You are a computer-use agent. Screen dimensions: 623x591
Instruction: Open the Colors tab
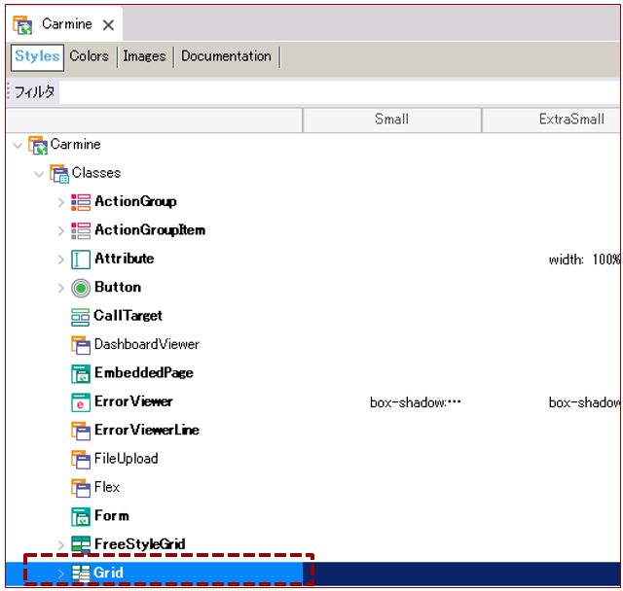(x=89, y=56)
